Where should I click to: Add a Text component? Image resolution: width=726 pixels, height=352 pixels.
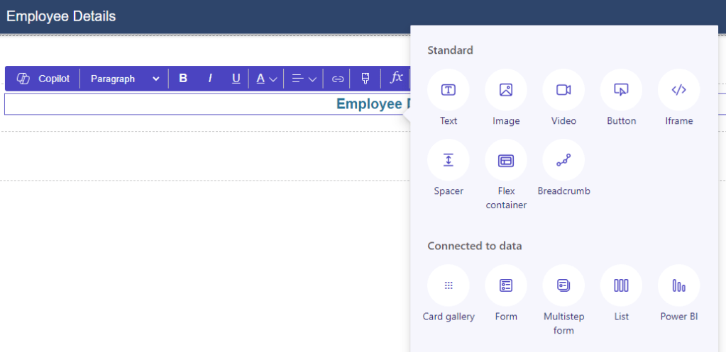(449, 90)
